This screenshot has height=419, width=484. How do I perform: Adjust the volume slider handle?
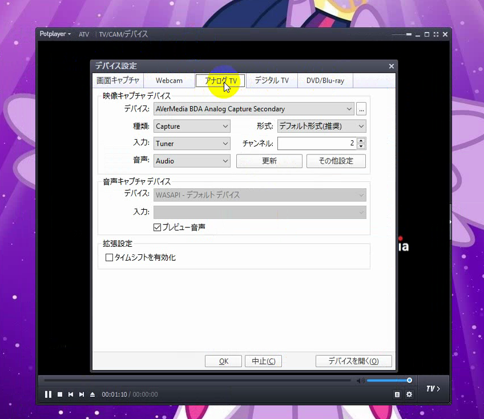tap(409, 380)
